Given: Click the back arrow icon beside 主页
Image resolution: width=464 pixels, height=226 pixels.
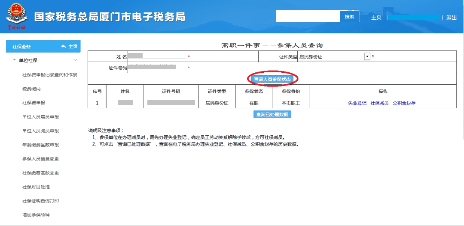Looking at the screenshot, I should click(x=63, y=47).
